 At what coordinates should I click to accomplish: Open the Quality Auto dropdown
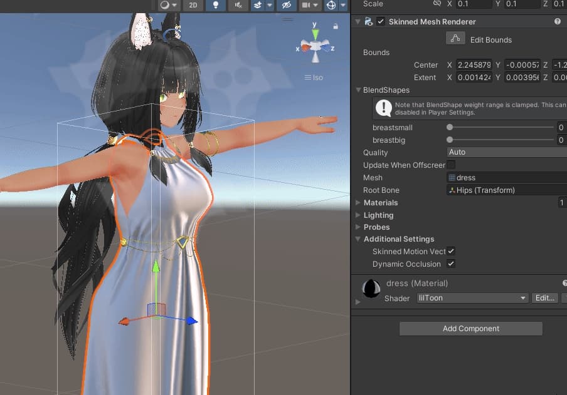tap(507, 152)
